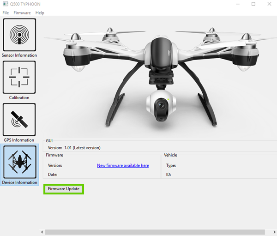Maximize the Q500 TYPHOON window
Screen dimensions: 277x236
(x=253, y=4)
